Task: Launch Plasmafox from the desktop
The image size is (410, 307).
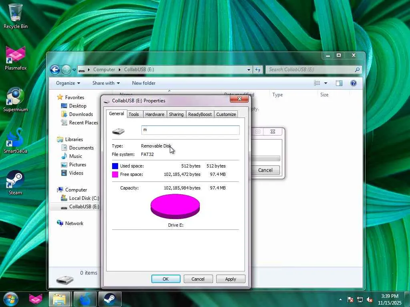Action: [x=16, y=58]
